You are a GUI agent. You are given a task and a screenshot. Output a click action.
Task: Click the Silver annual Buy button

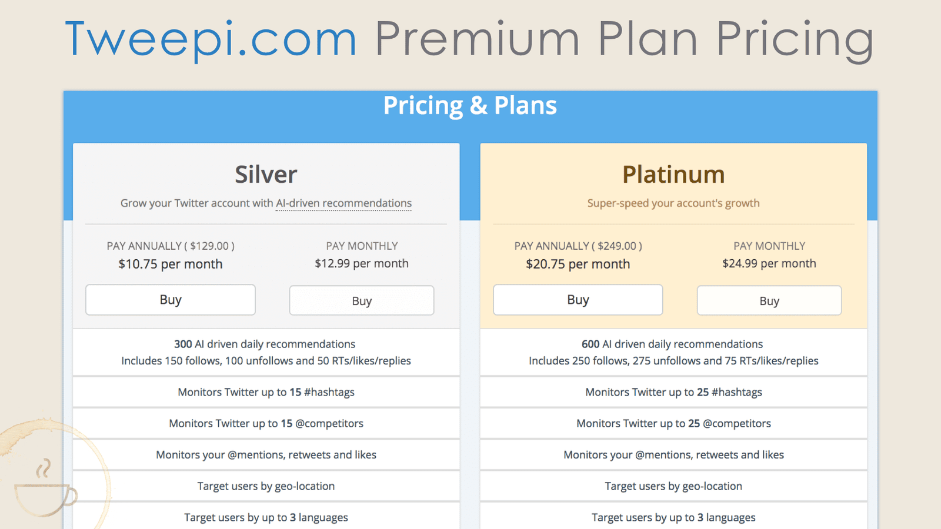(x=170, y=299)
